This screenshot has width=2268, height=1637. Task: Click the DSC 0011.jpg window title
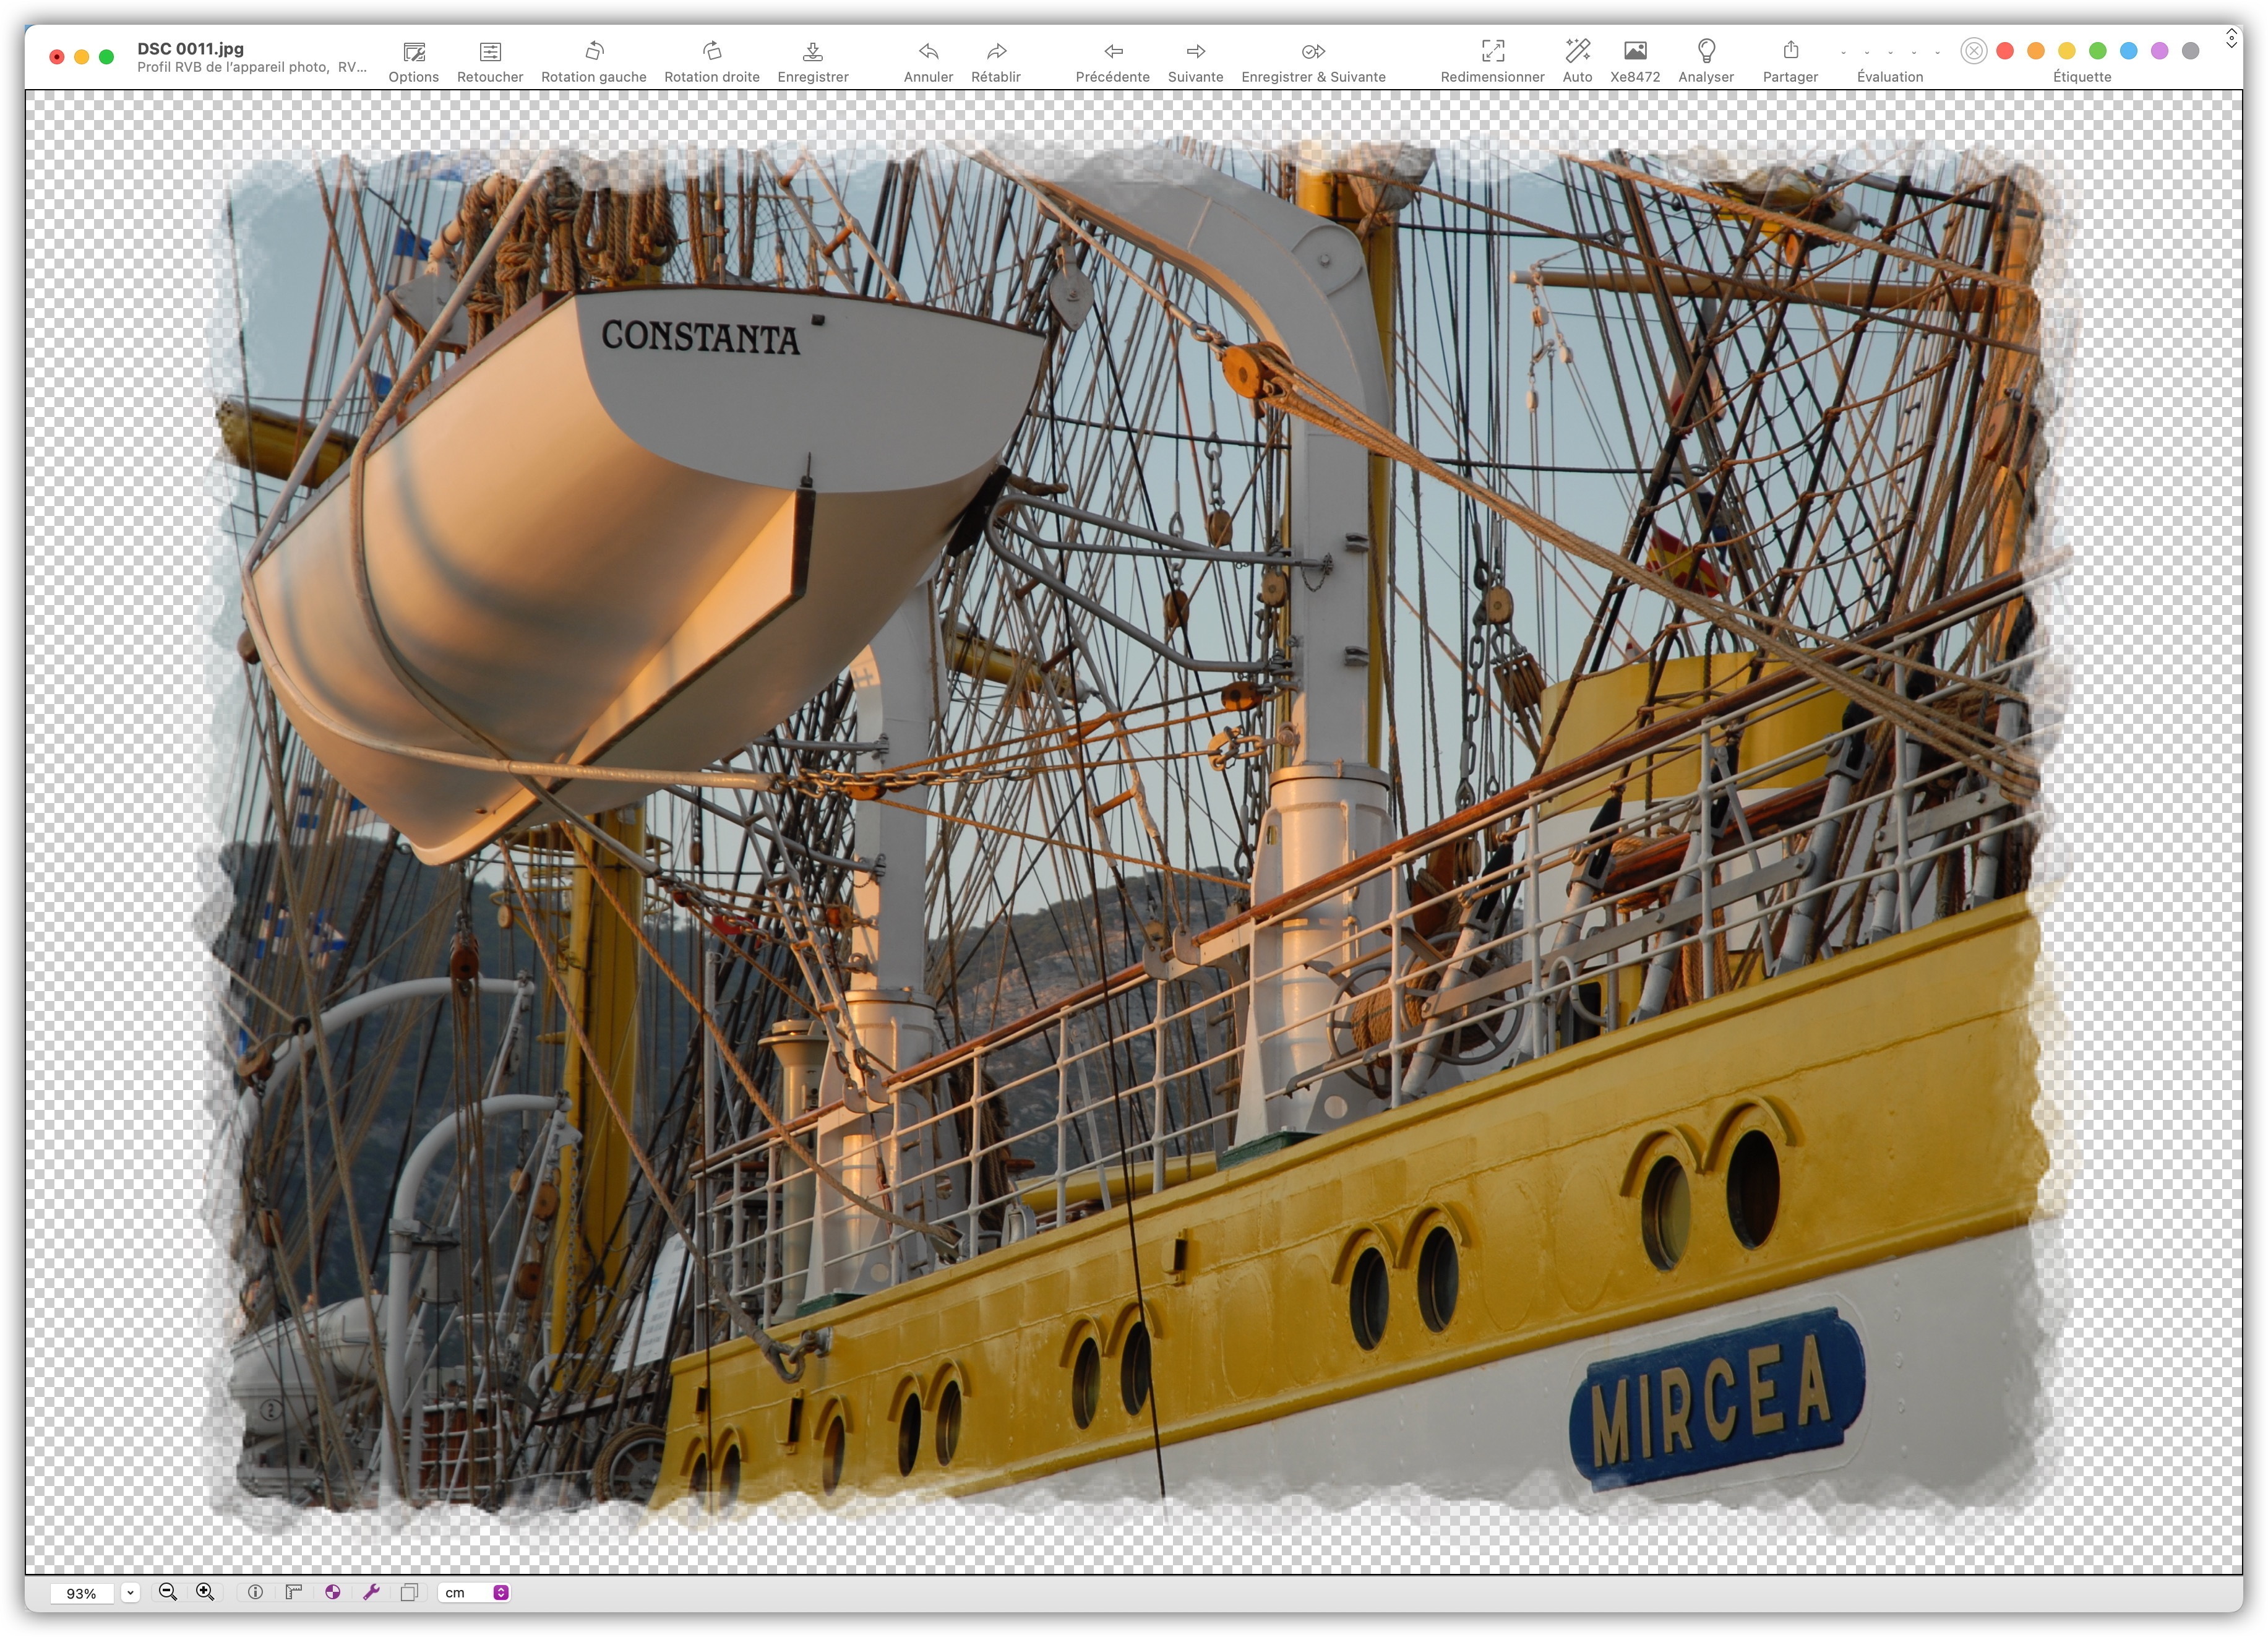click(x=190, y=48)
